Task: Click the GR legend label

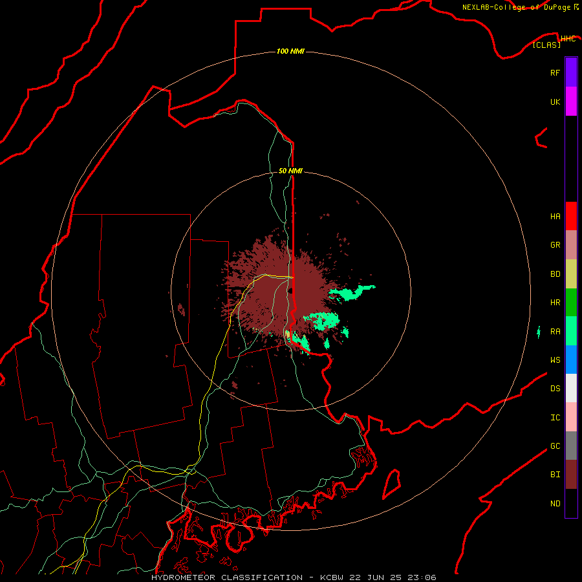Action: pyautogui.click(x=555, y=245)
